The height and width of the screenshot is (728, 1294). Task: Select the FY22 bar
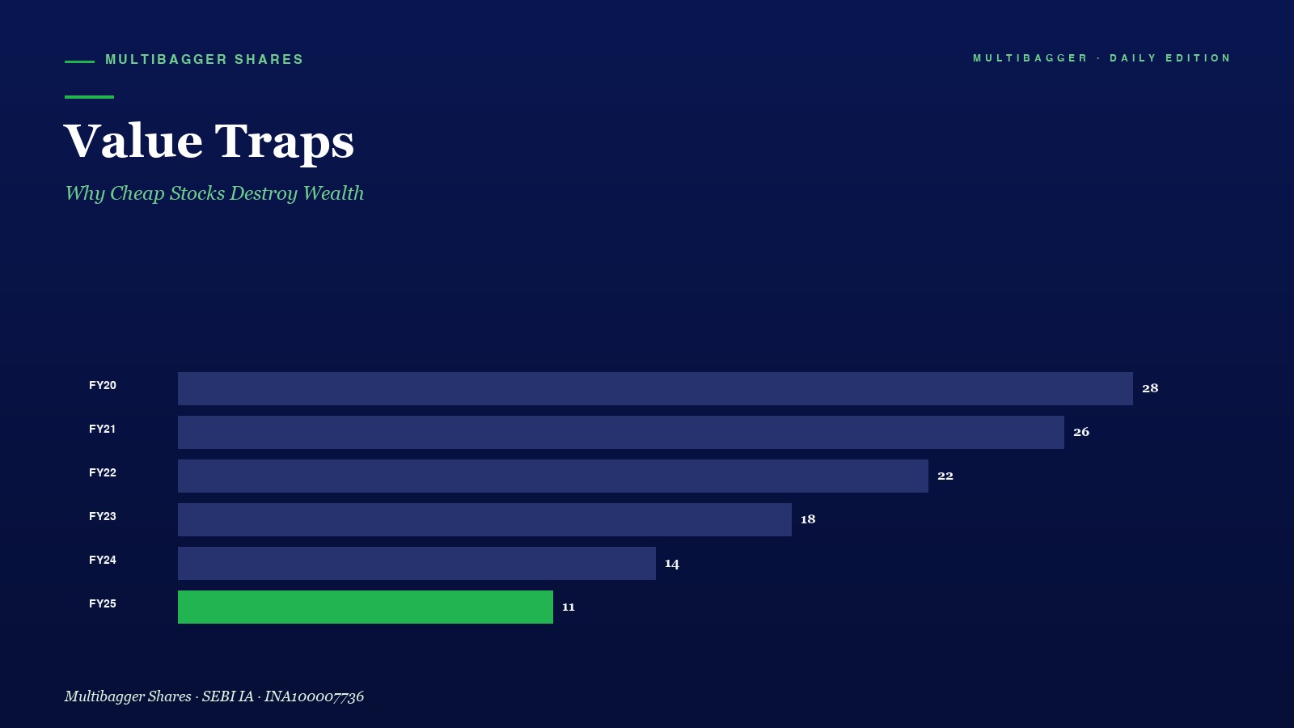tap(553, 476)
